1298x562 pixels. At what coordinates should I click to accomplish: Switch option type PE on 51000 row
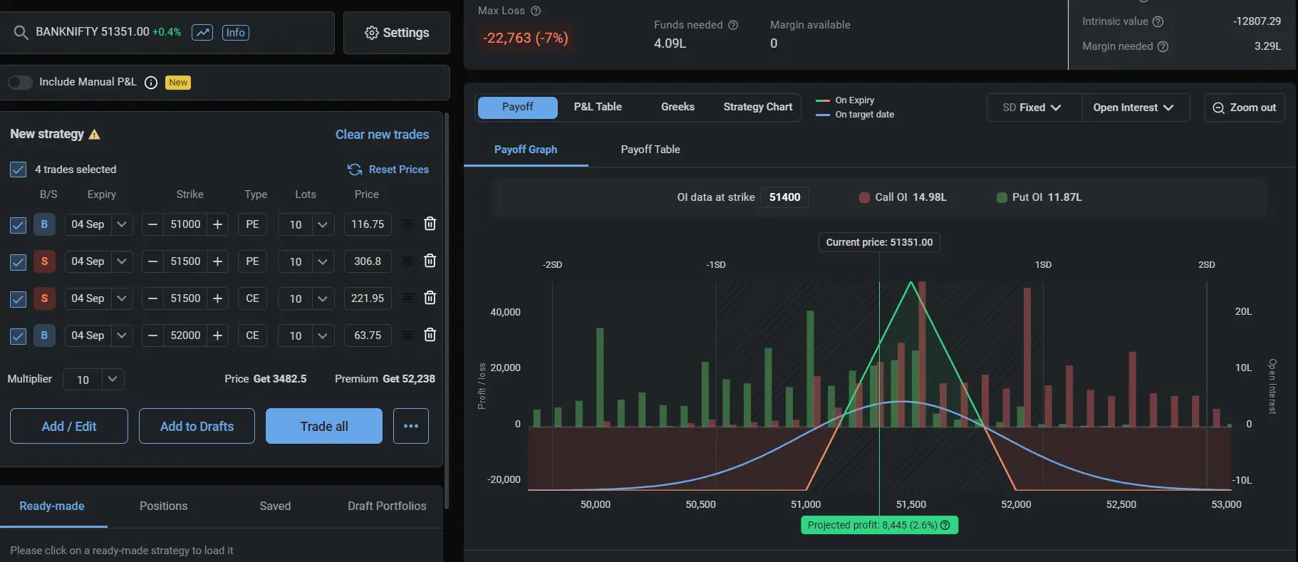[252, 224]
